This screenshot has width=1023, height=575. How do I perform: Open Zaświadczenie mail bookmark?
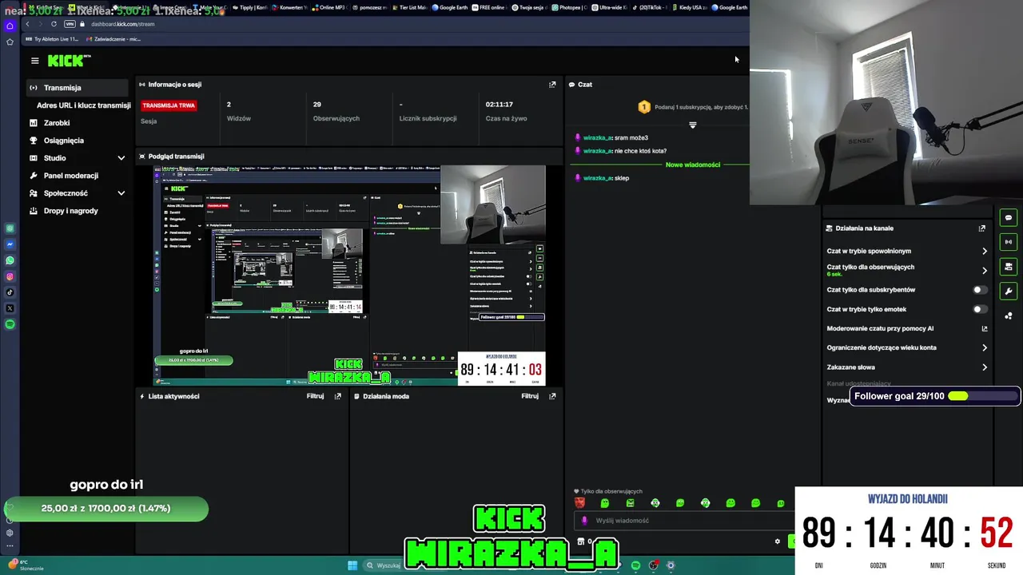113,38
